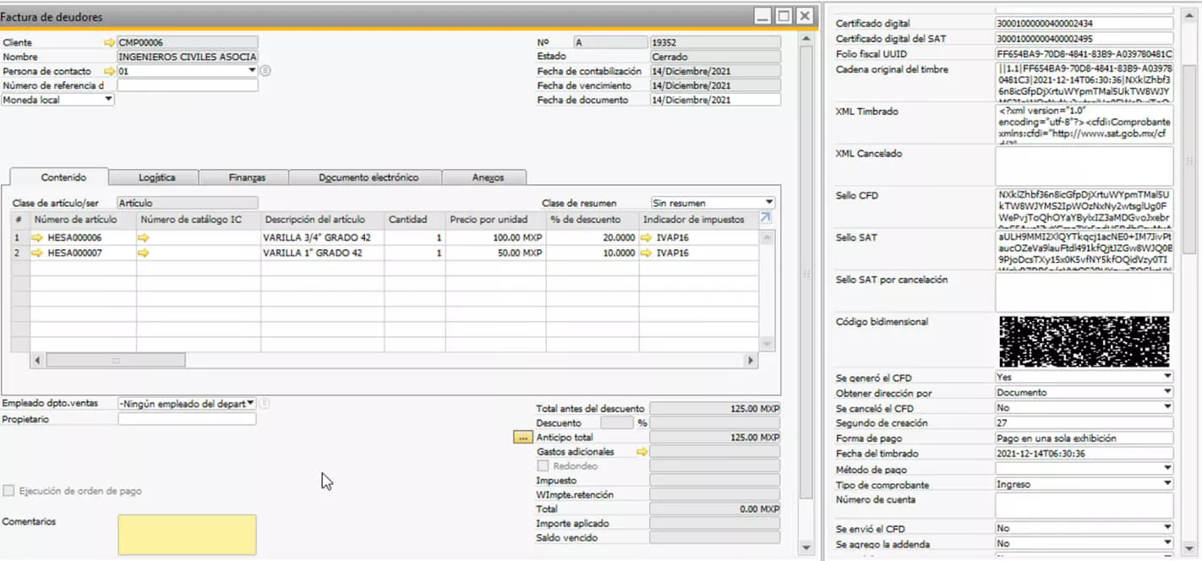Open IVAP16 tax link arrow in row 1
This screenshot has width=1202, height=561.
[647, 238]
